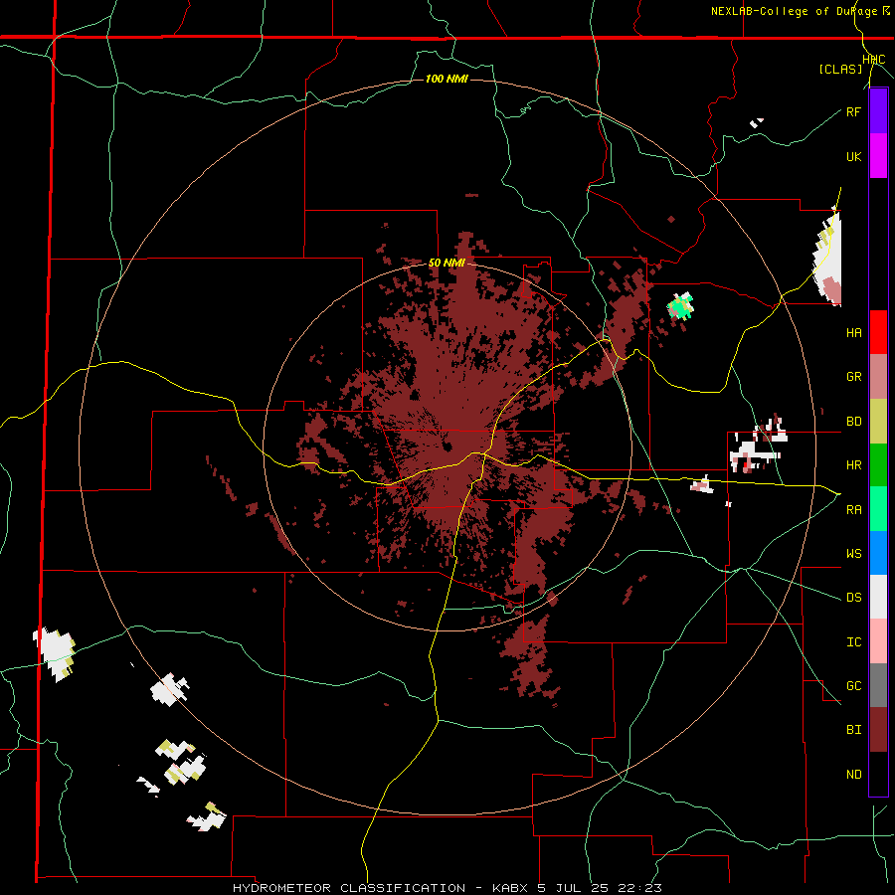
Task: Click the UK legend label
Action: 853,156
